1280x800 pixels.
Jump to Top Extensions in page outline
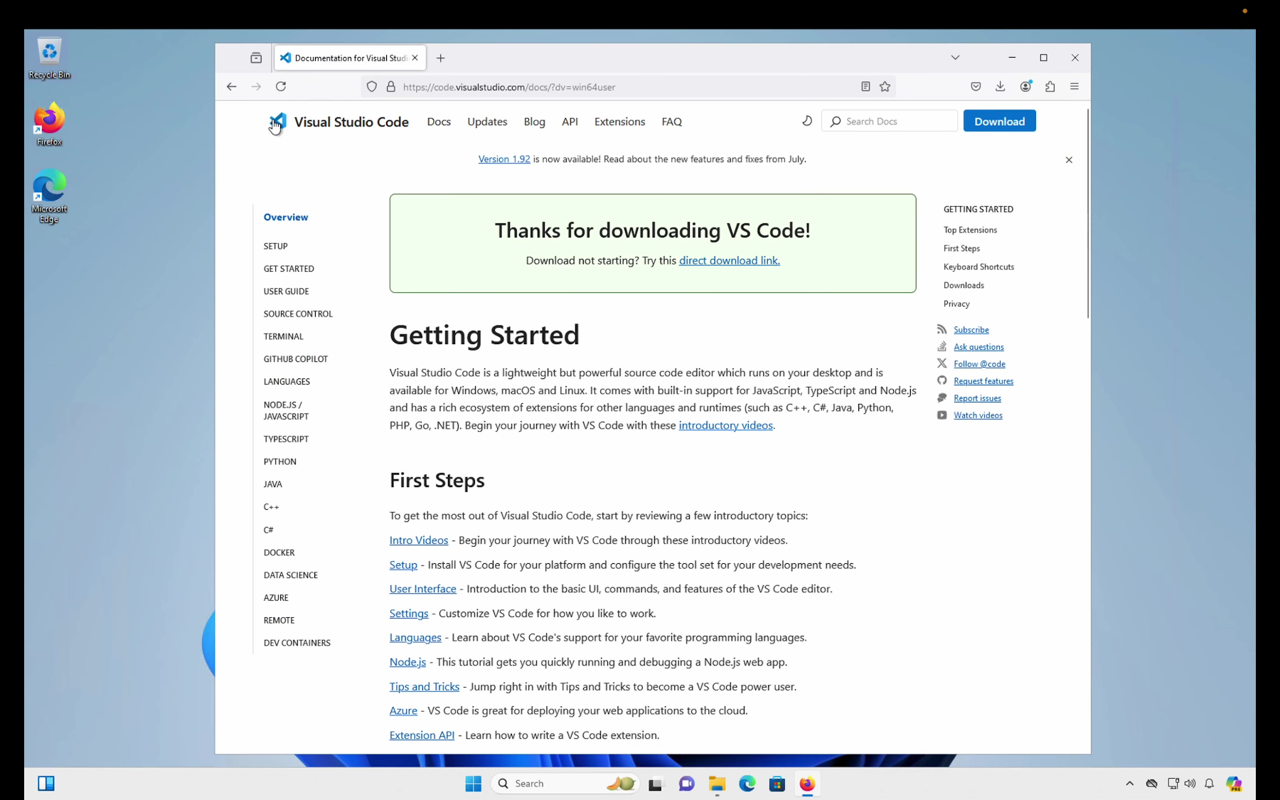970,230
